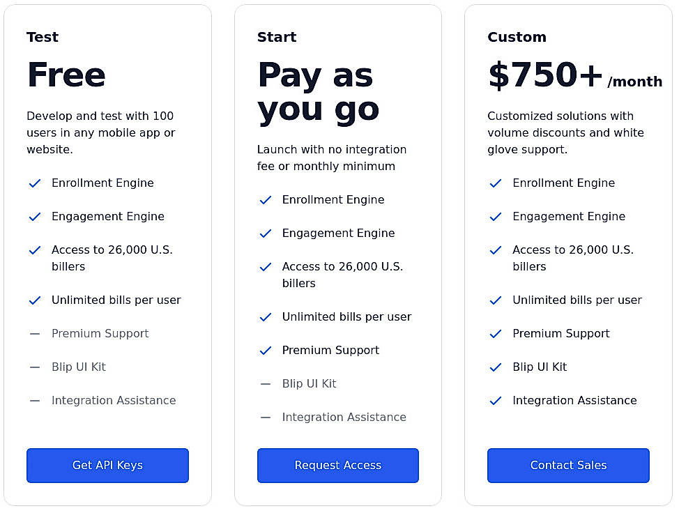Click the checkmark for Integration Assistance under Custom
Viewport: 679px width, 513px height.
(496, 400)
